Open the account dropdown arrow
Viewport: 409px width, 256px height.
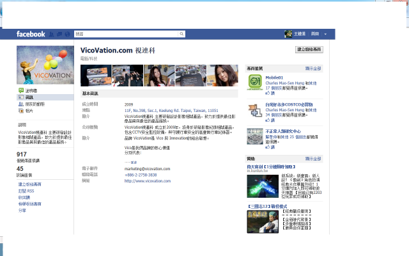click(325, 34)
